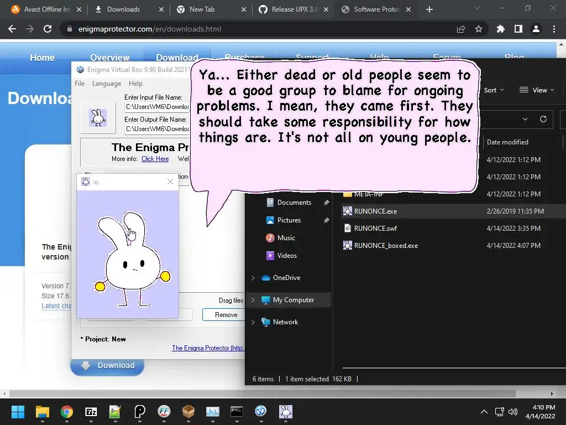Click the bunny character image

[132, 260]
